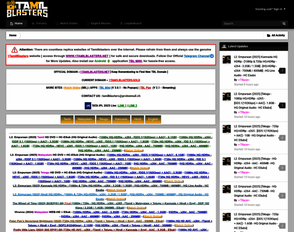Click the official domain 1TAMILBLASTERS.NET link
Image resolution: width=294 pixels, height=232 pixels.
click(x=95, y=72)
